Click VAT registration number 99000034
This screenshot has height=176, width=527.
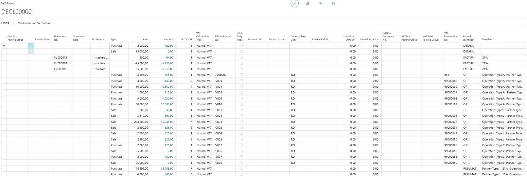tap(450, 127)
